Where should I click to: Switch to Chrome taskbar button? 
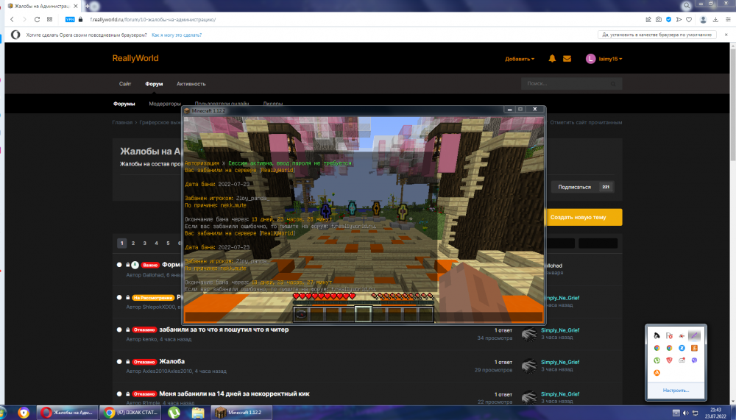coord(131,413)
